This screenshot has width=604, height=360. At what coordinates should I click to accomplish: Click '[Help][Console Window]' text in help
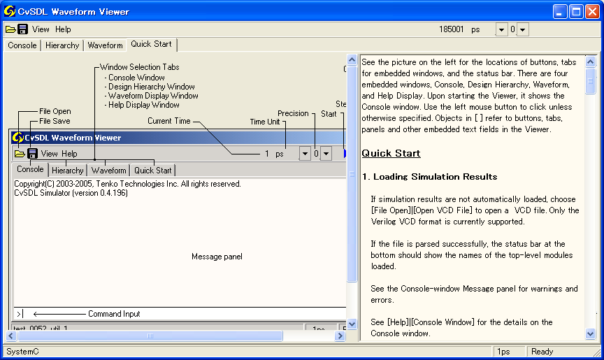[x=430, y=322]
